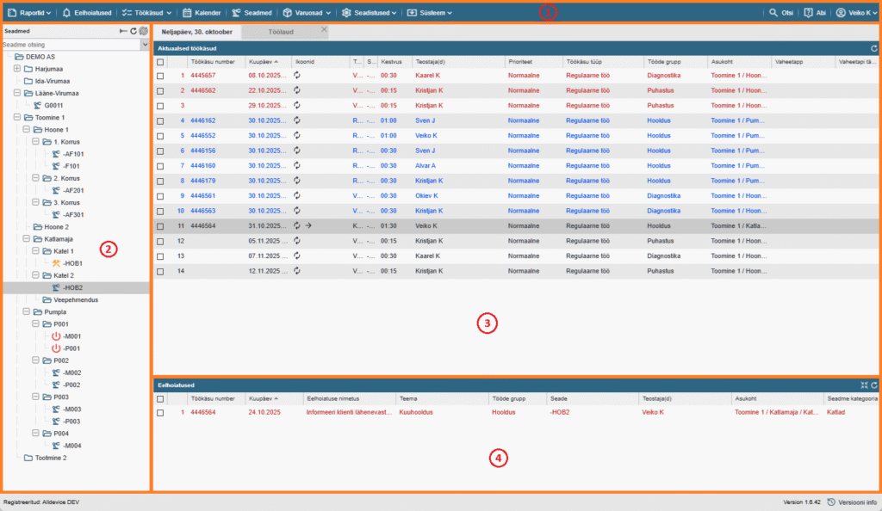Open work order number 4446162 link
The width and height of the screenshot is (882, 511).
pos(203,120)
